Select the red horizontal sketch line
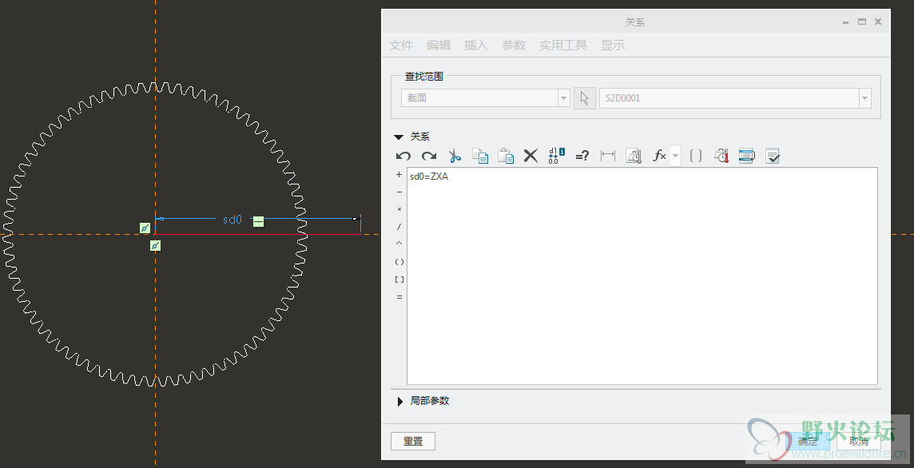Viewport: 914px width, 468px height. 257,234
